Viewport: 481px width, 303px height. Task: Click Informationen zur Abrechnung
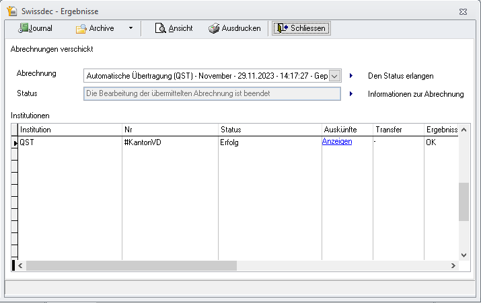coord(415,94)
